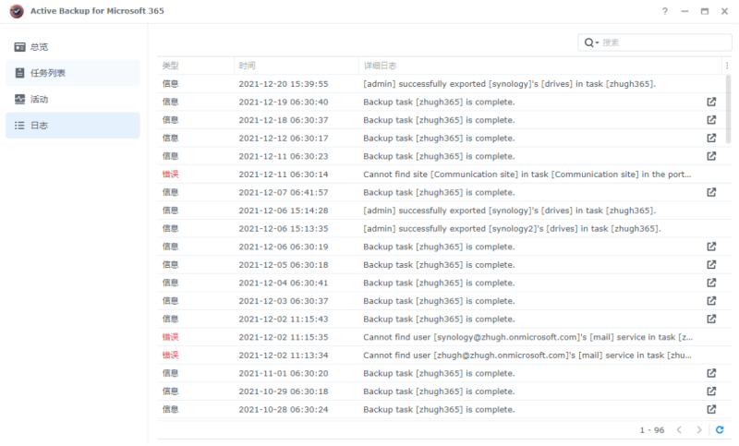739x446 pixels.
Task: Go to previous log page
Action: tap(679, 429)
